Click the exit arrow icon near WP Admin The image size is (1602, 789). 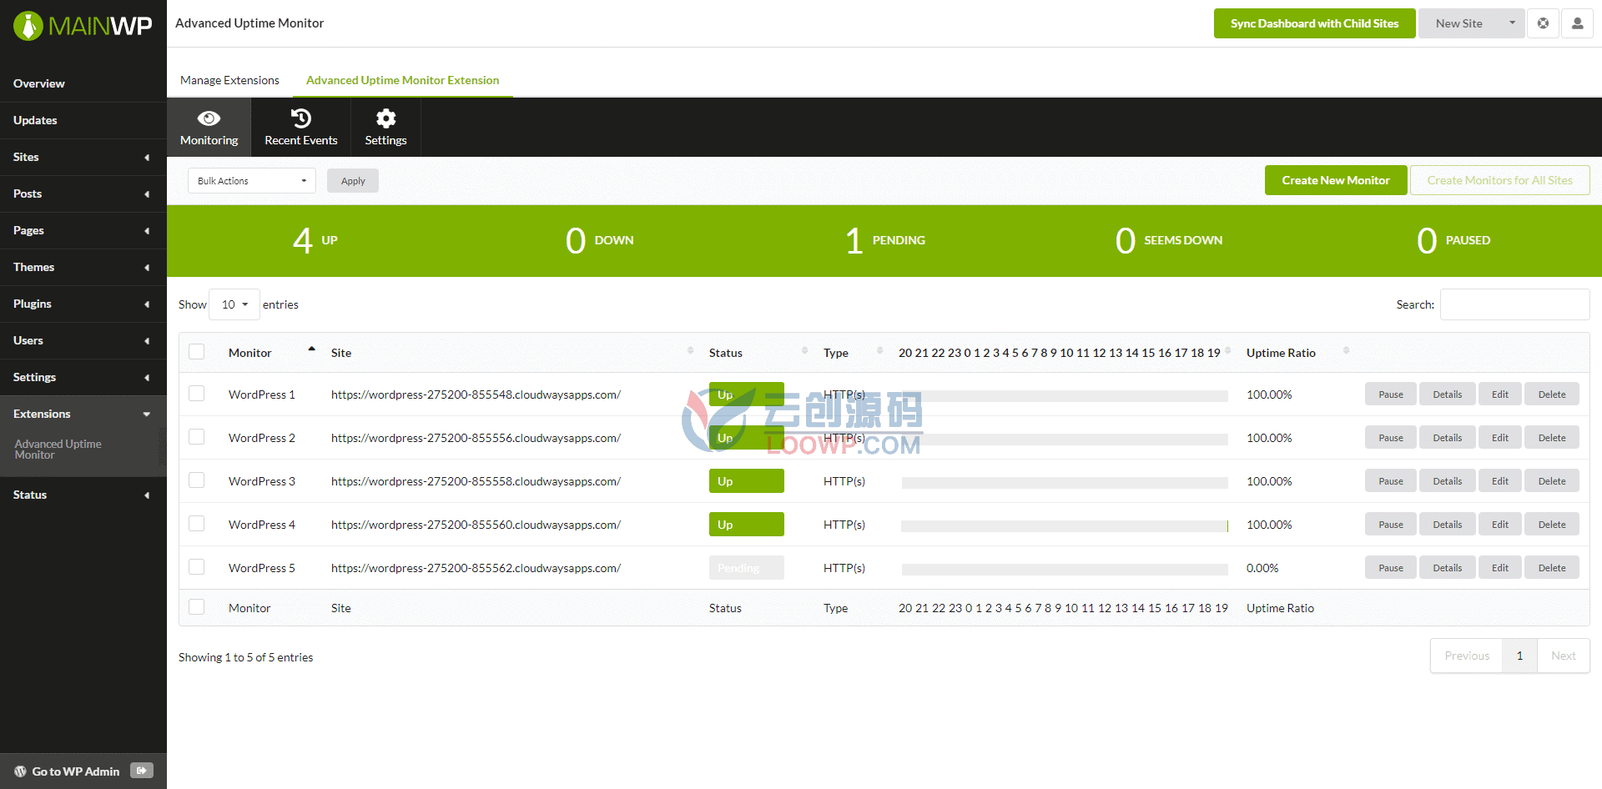pos(142,771)
